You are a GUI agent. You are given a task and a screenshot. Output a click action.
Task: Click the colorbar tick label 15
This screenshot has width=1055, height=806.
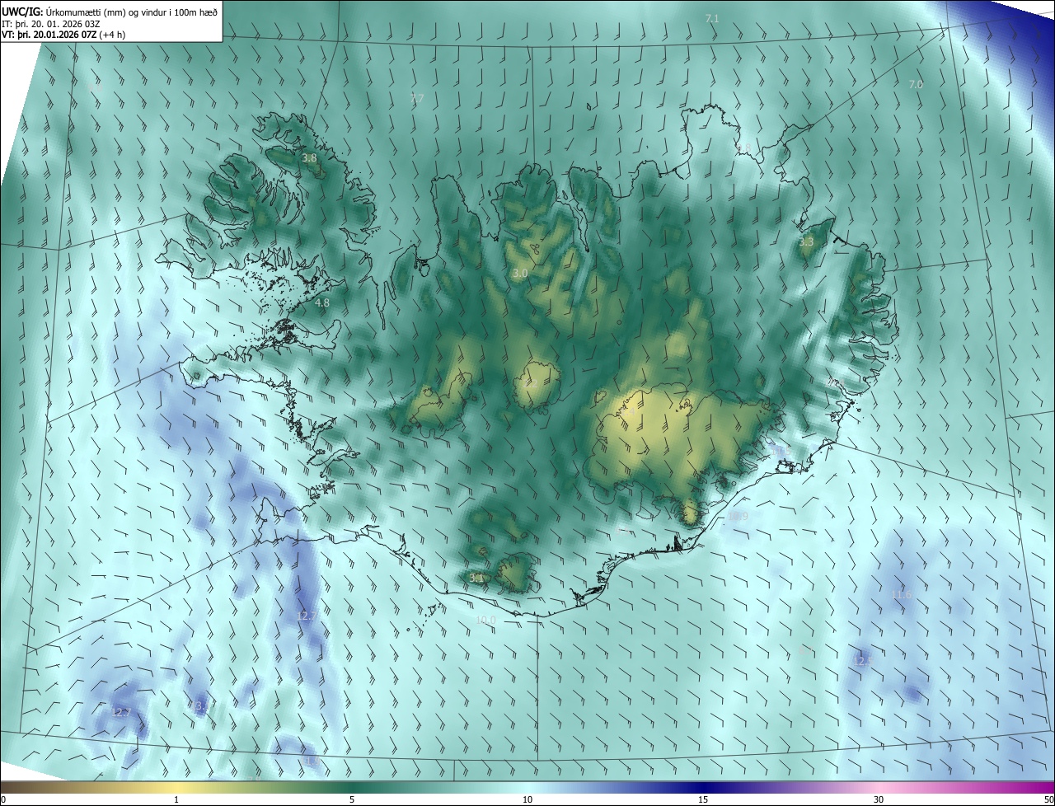coord(703,799)
